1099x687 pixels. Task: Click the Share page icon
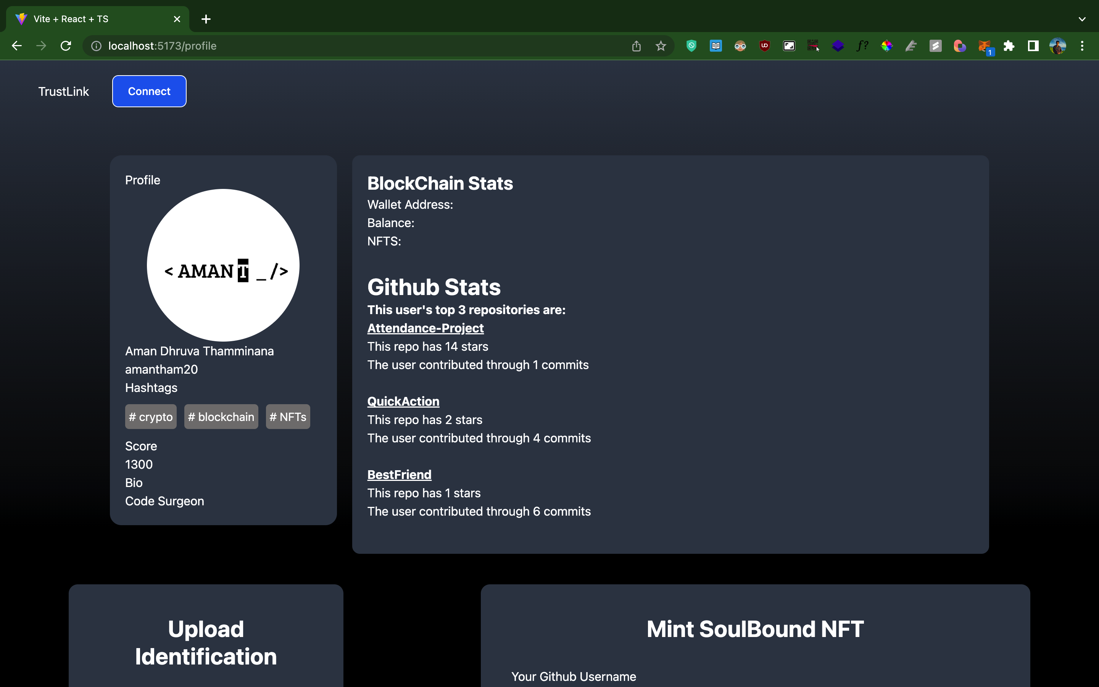click(x=636, y=46)
